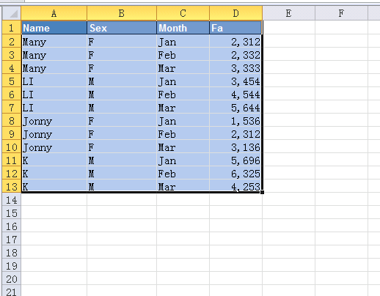Click the Jonny cell in row 8
Image resolution: width=380 pixels, height=296 pixels.
point(54,121)
